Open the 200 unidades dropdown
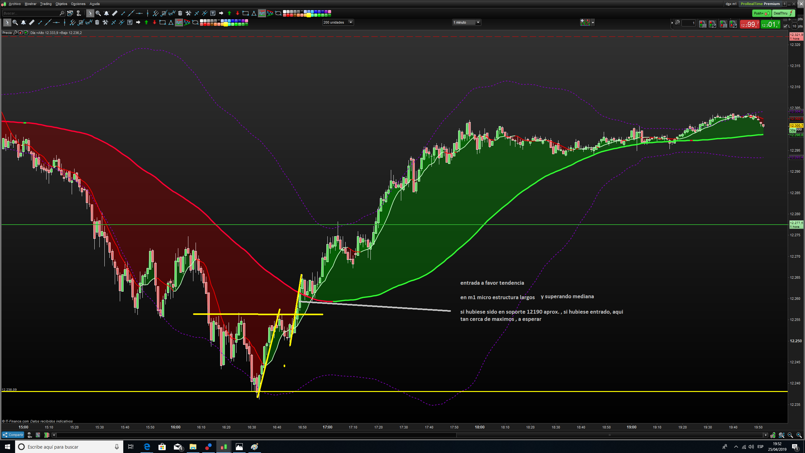The height and width of the screenshot is (453, 805). 338,22
